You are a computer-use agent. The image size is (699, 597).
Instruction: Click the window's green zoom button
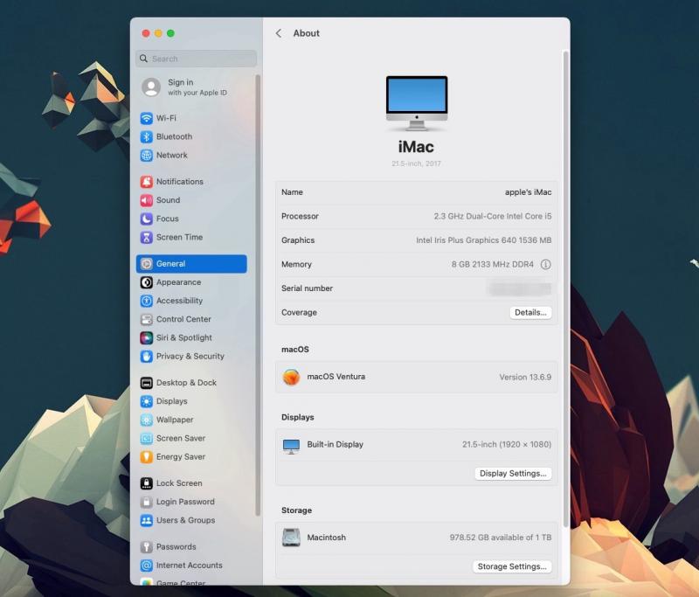170,33
